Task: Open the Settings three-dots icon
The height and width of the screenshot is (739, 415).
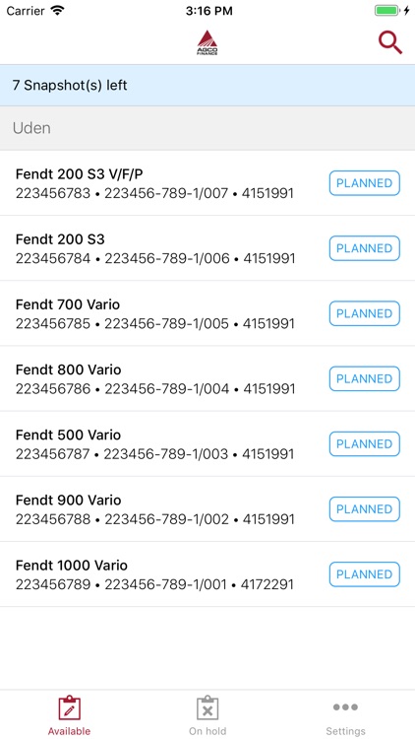Action: click(345, 706)
